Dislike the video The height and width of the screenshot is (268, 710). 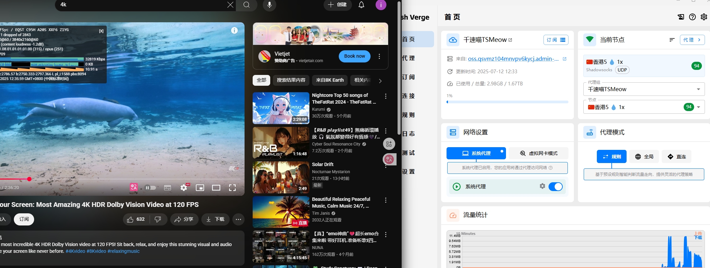[158, 219]
